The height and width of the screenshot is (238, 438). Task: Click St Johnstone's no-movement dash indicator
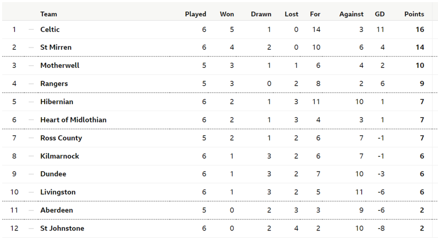[x=31, y=228]
